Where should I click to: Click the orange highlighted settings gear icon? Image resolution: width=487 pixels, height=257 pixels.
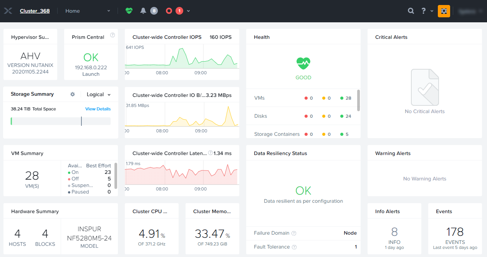pyautogui.click(x=444, y=11)
